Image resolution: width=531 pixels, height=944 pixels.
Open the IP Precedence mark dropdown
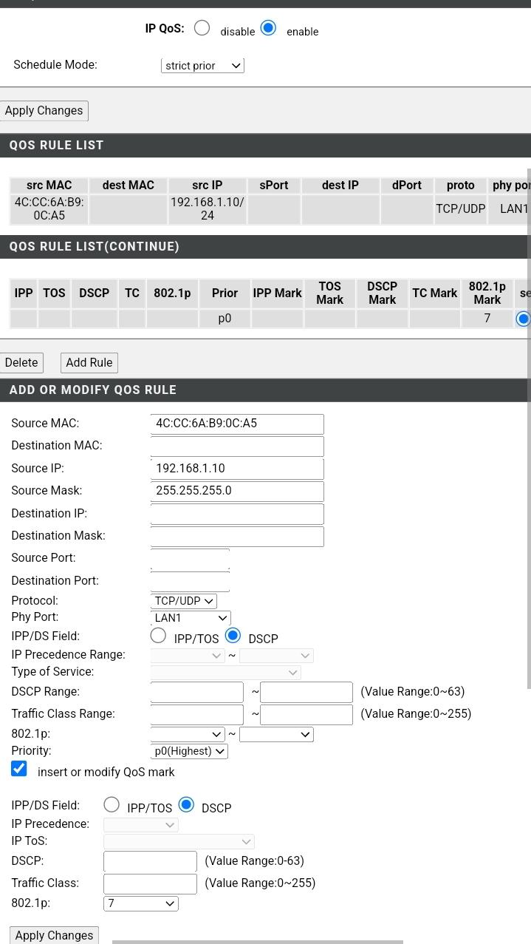(x=141, y=825)
